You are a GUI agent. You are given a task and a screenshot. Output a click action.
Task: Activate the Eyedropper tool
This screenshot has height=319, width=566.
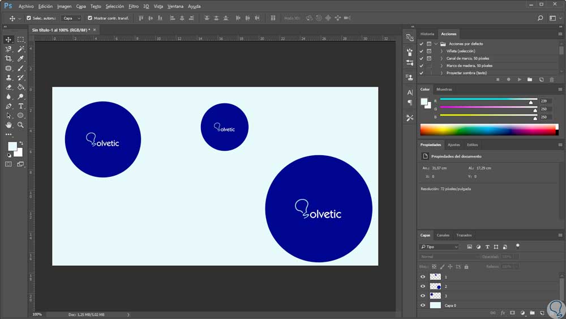pyautogui.click(x=20, y=58)
